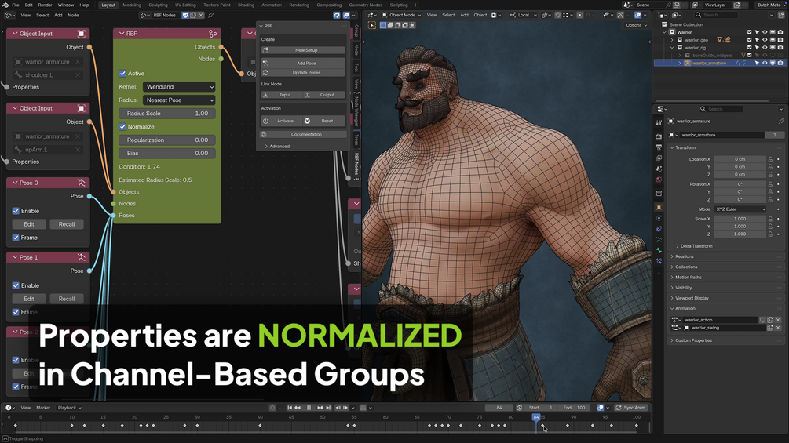Click the New Setup button
The height and width of the screenshot is (443, 789).
click(303, 50)
